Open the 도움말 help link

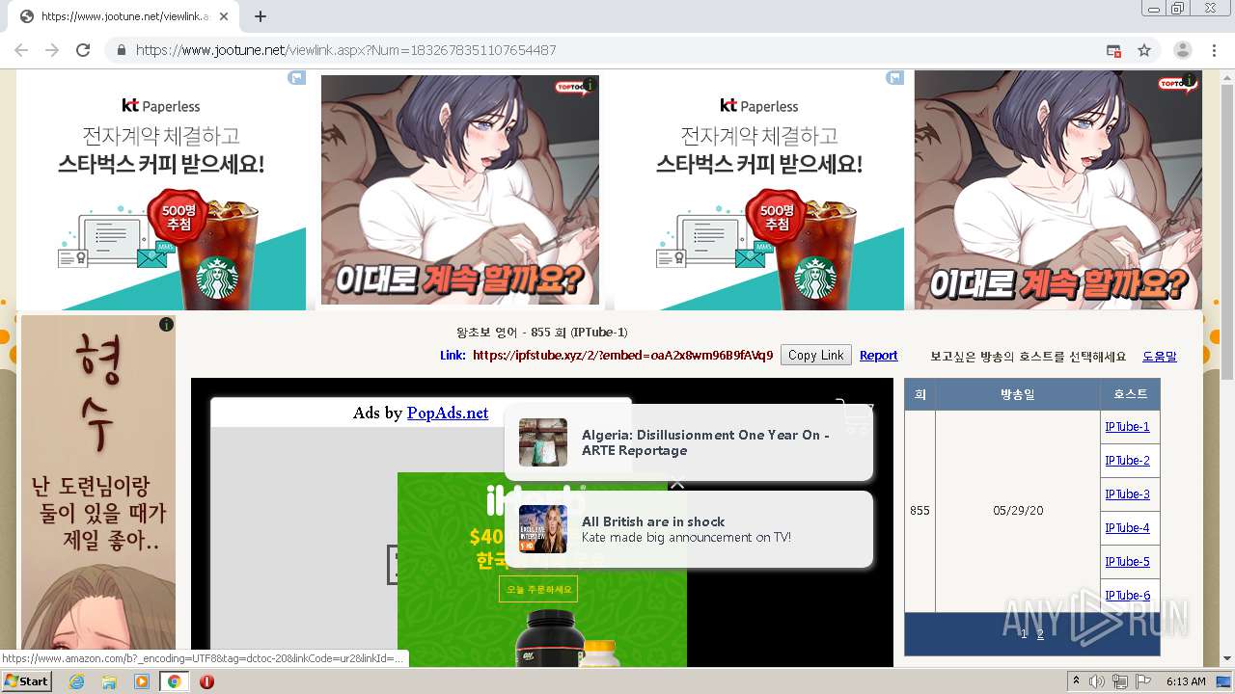coord(1159,357)
